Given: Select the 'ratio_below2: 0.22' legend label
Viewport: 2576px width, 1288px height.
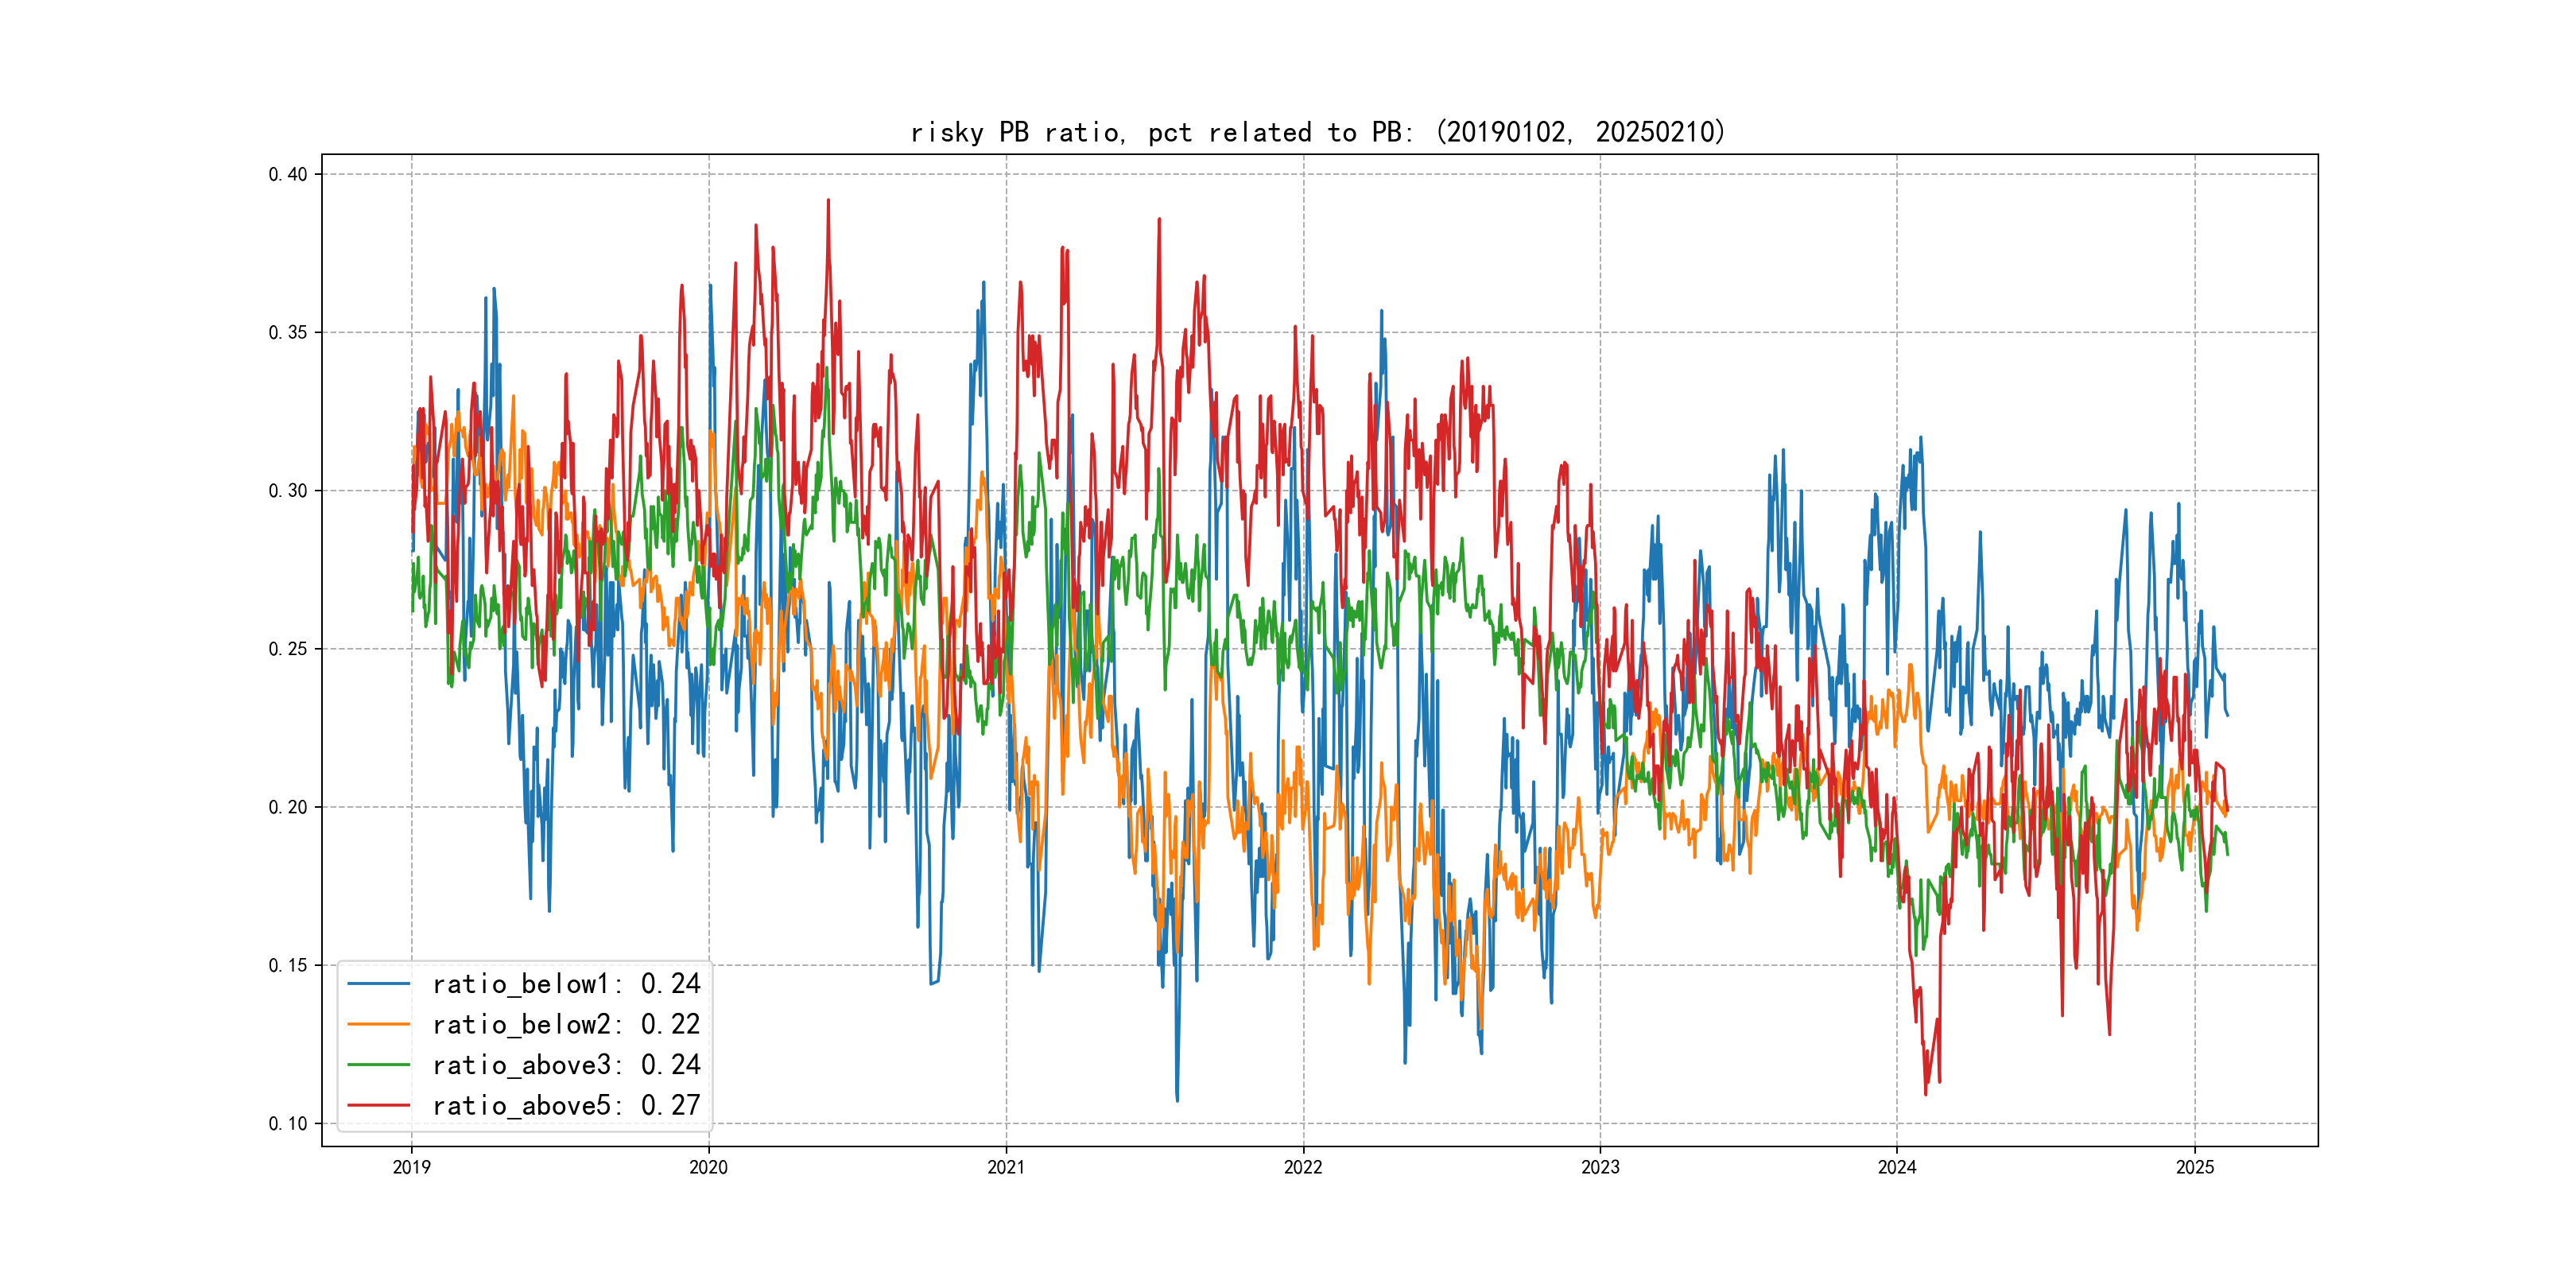Looking at the screenshot, I should tap(566, 1024).
